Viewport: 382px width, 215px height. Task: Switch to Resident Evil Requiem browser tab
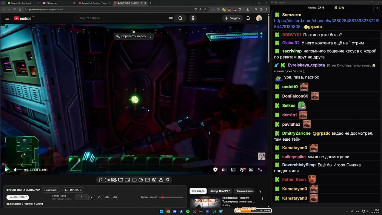pyautogui.click(x=94, y=3)
